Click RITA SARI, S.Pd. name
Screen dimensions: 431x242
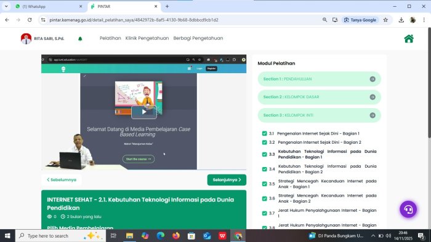click(49, 39)
